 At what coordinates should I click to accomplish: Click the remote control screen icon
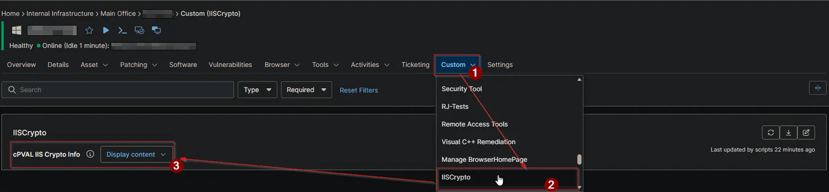pos(139,30)
